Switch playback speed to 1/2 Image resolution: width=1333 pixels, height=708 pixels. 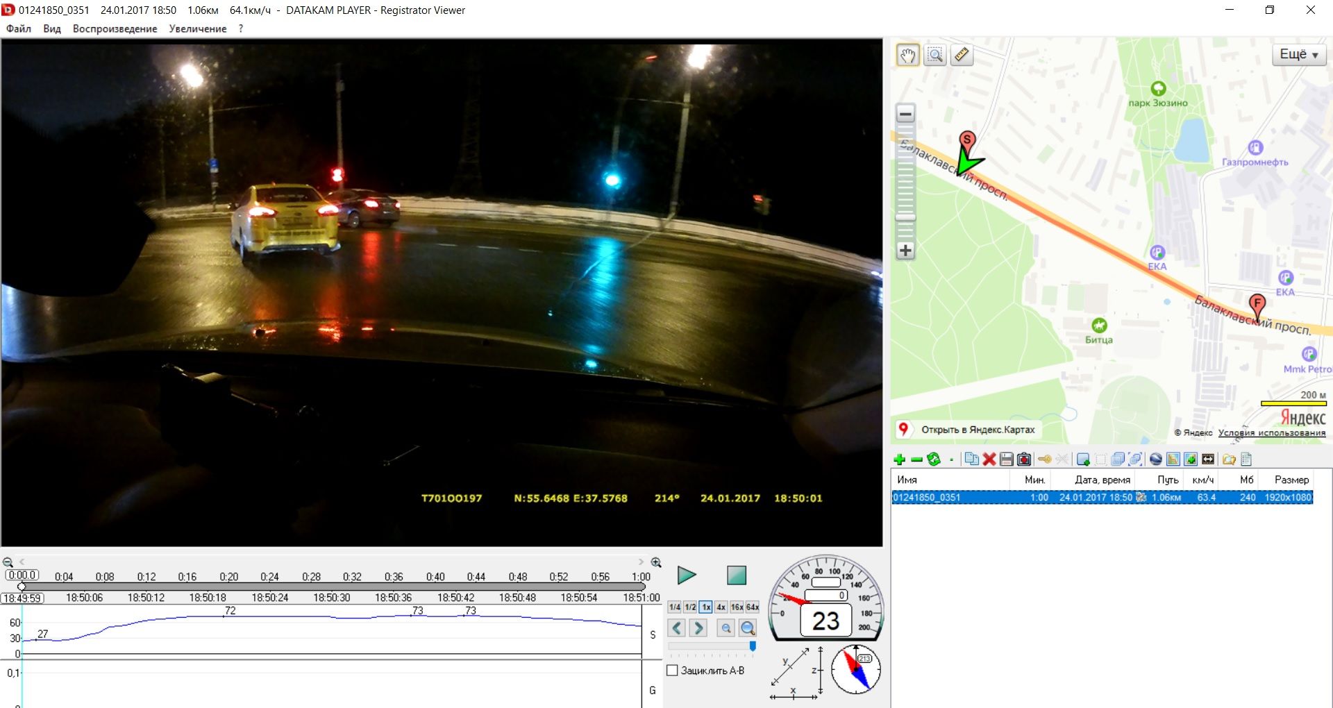(690, 607)
